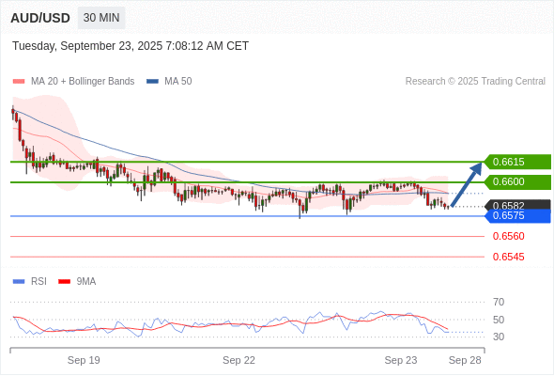
Task: Click the MA 20 + Bollinger Bands legend label
Action: pyautogui.click(x=83, y=82)
